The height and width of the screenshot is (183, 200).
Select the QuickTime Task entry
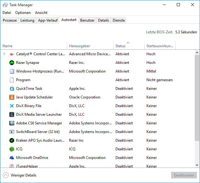(x=29, y=89)
